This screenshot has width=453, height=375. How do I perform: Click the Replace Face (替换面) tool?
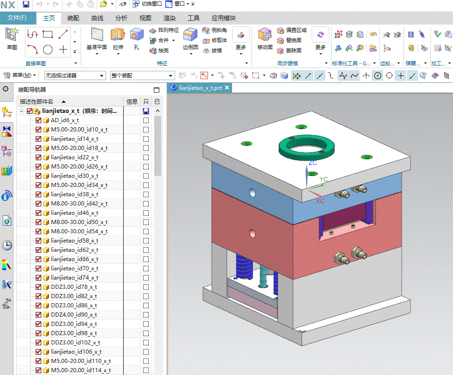(289, 40)
